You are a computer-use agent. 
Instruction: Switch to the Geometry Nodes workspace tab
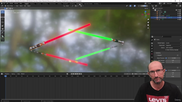(x=88, y=4)
